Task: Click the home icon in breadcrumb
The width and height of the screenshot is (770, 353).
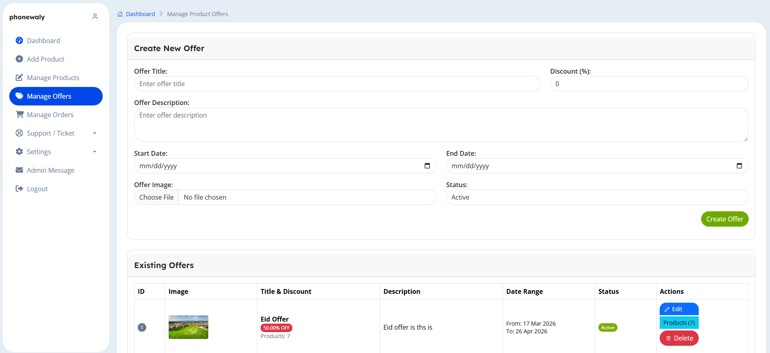Action: 120,14
